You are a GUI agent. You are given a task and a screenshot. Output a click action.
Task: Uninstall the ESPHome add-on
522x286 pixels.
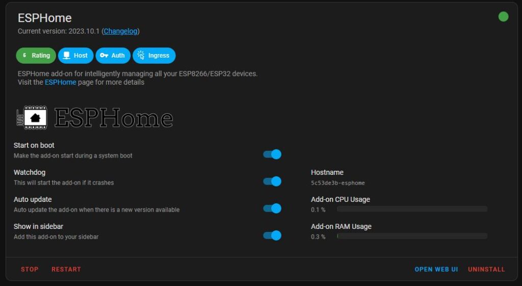click(x=486, y=269)
